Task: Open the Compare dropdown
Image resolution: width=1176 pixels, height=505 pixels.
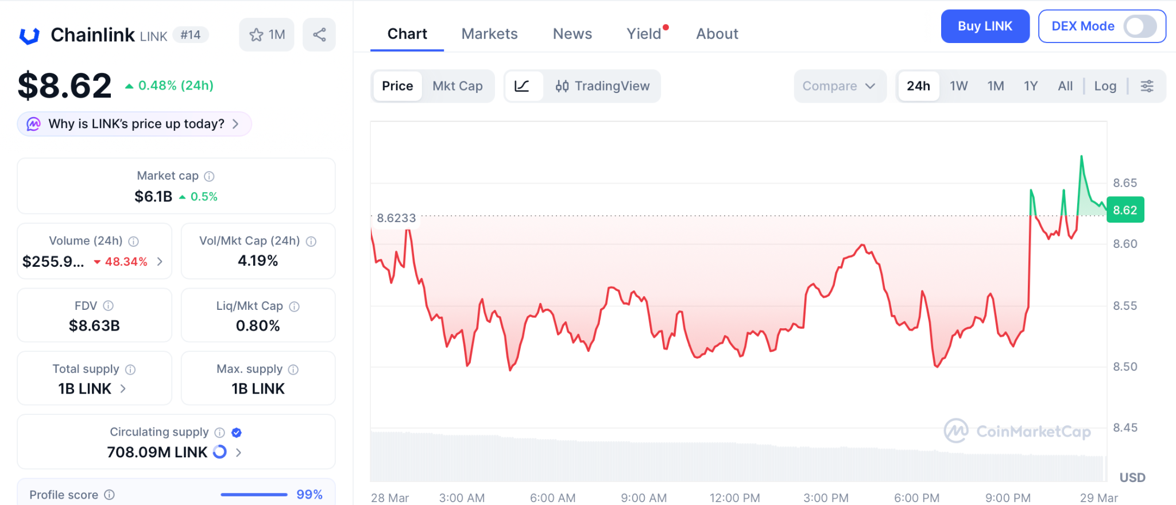Action: [x=839, y=86]
